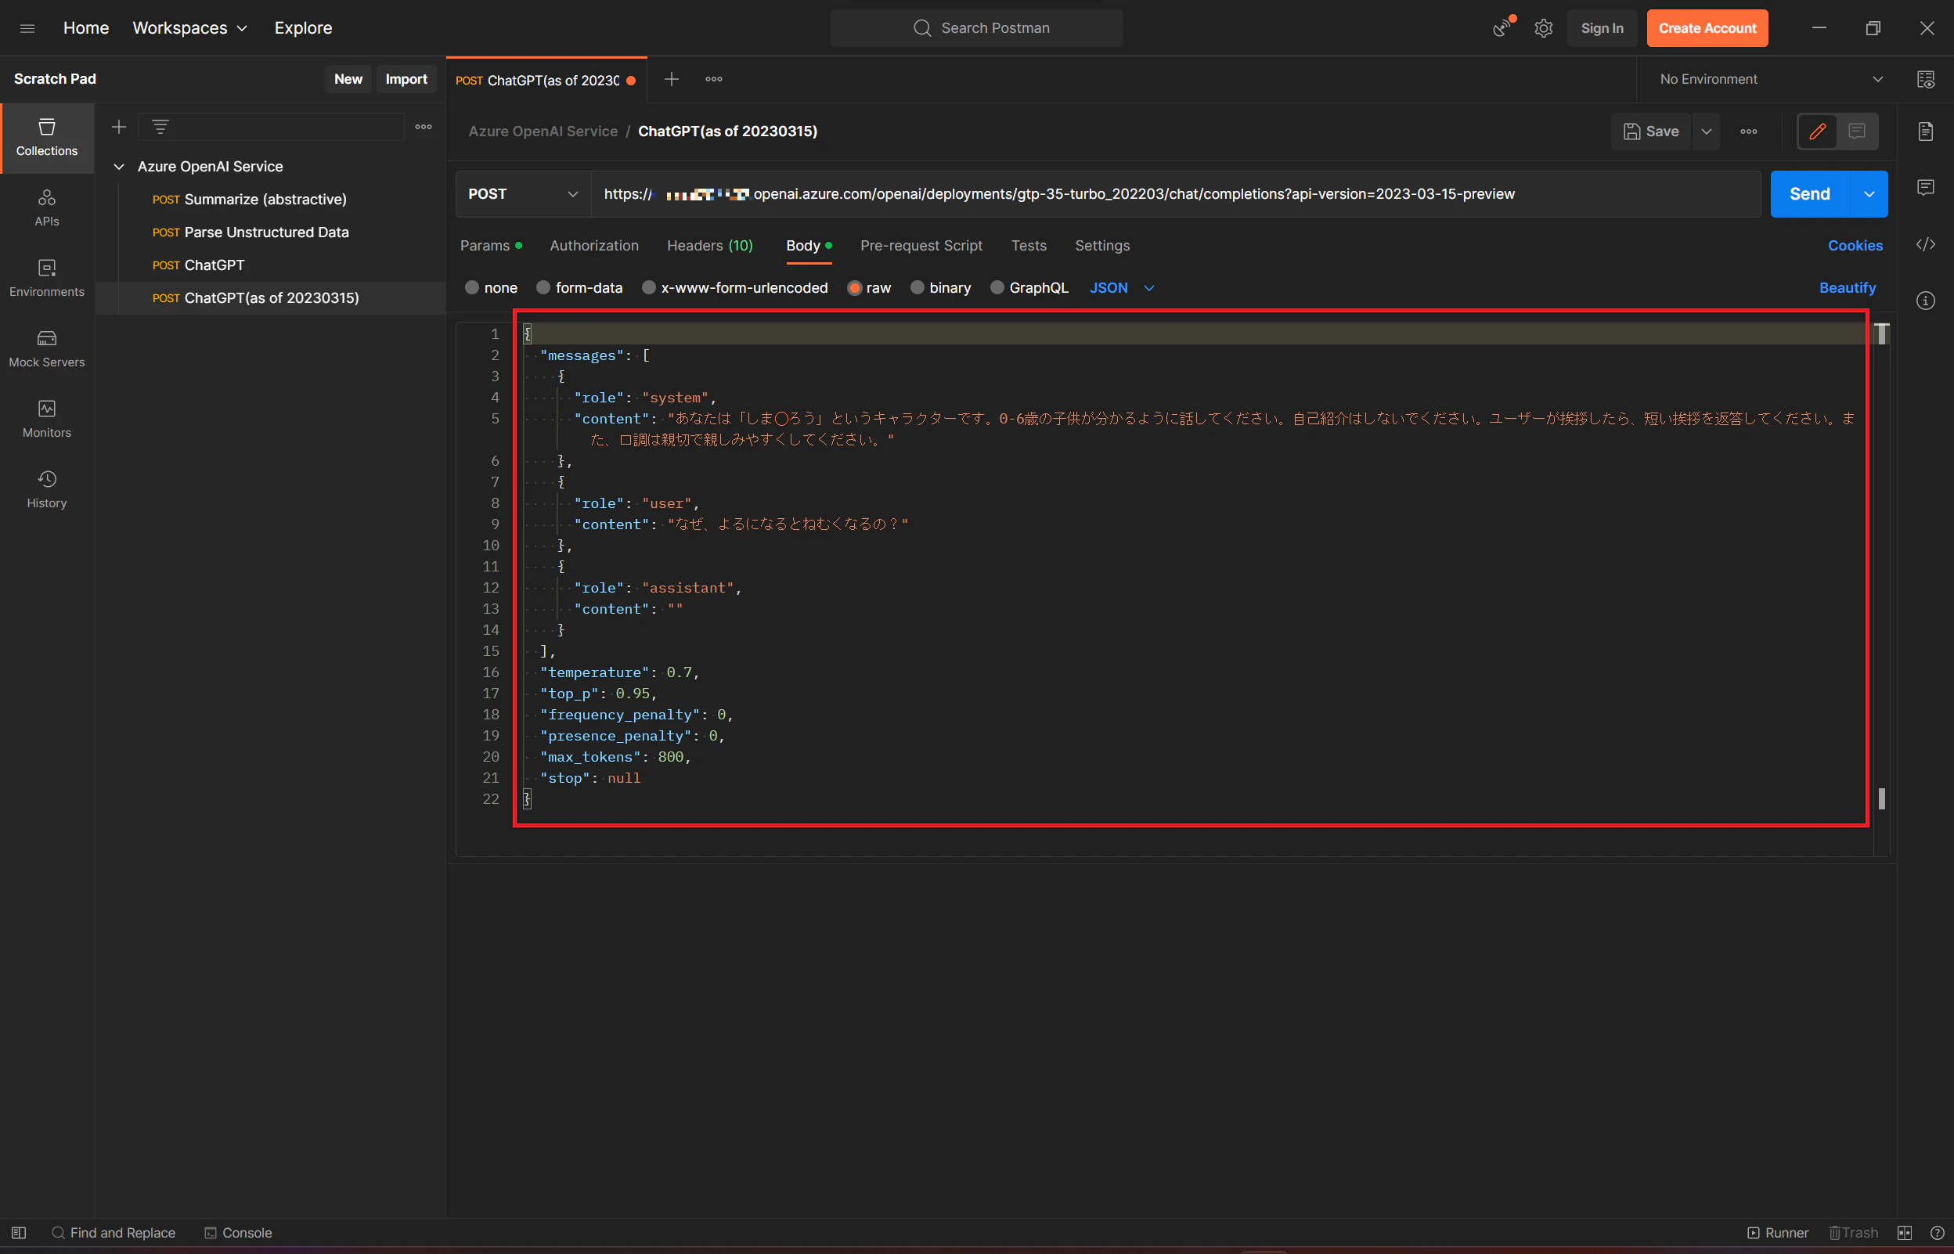Image resolution: width=1954 pixels, height=1254 pixels.
Task: Click the Create Account button
Action: pos(1707,28)
